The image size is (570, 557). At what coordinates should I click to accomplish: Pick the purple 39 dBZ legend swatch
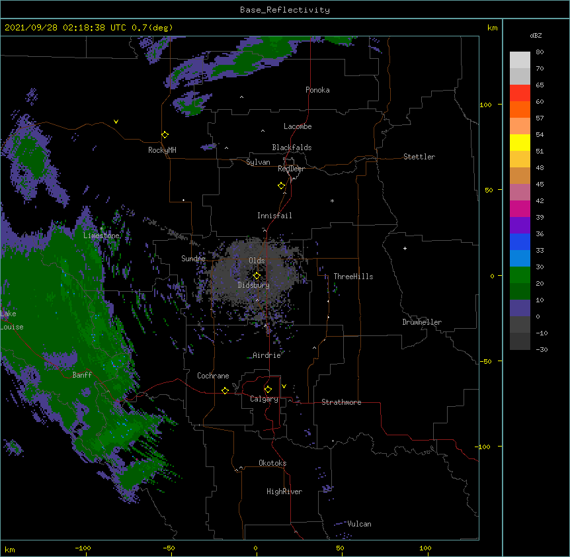[x=520, y=225]
